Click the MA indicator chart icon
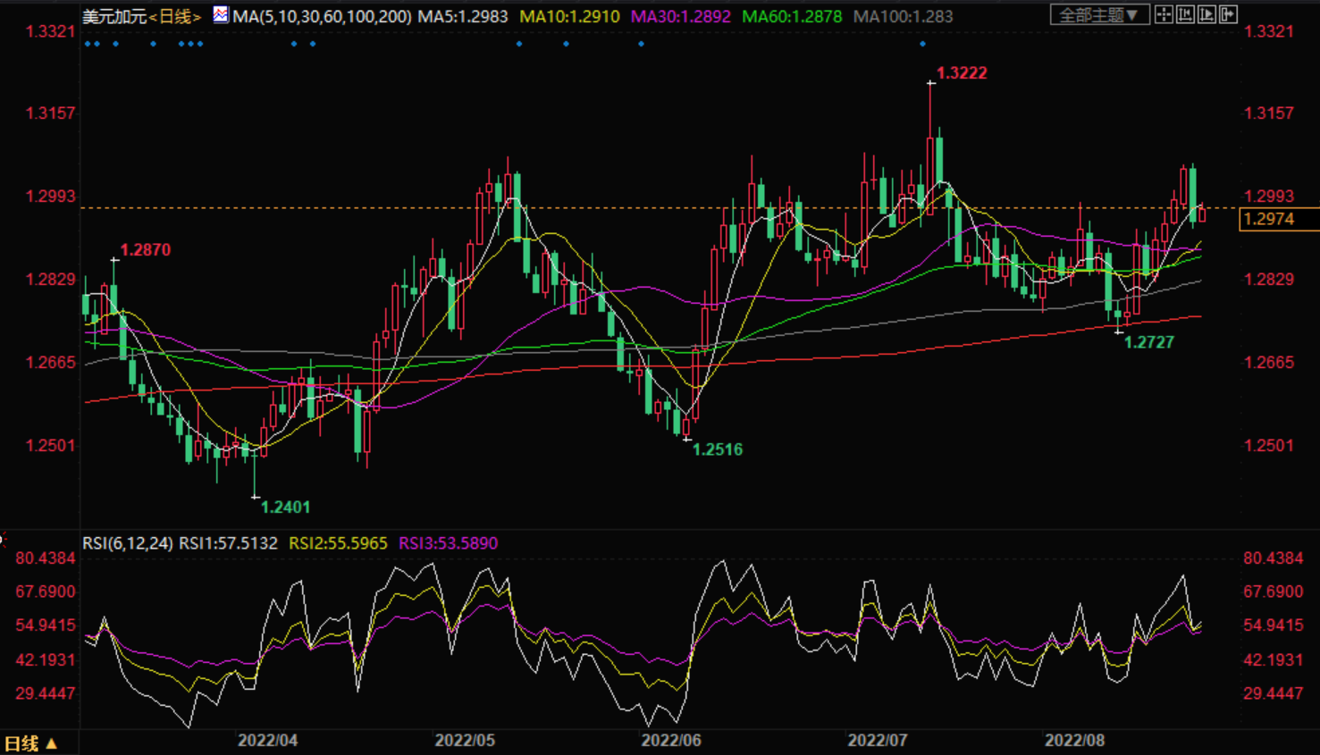This screenshot has width=1320, height=755. pos(220,15)
